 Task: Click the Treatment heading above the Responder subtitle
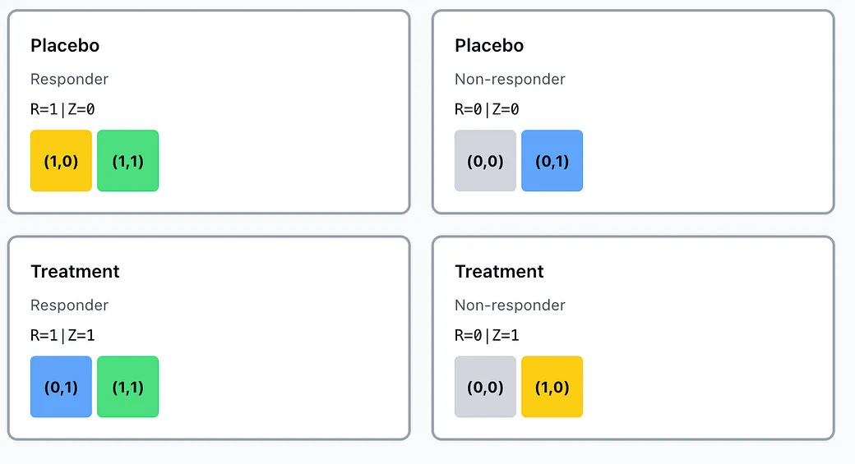click(75, 272)
